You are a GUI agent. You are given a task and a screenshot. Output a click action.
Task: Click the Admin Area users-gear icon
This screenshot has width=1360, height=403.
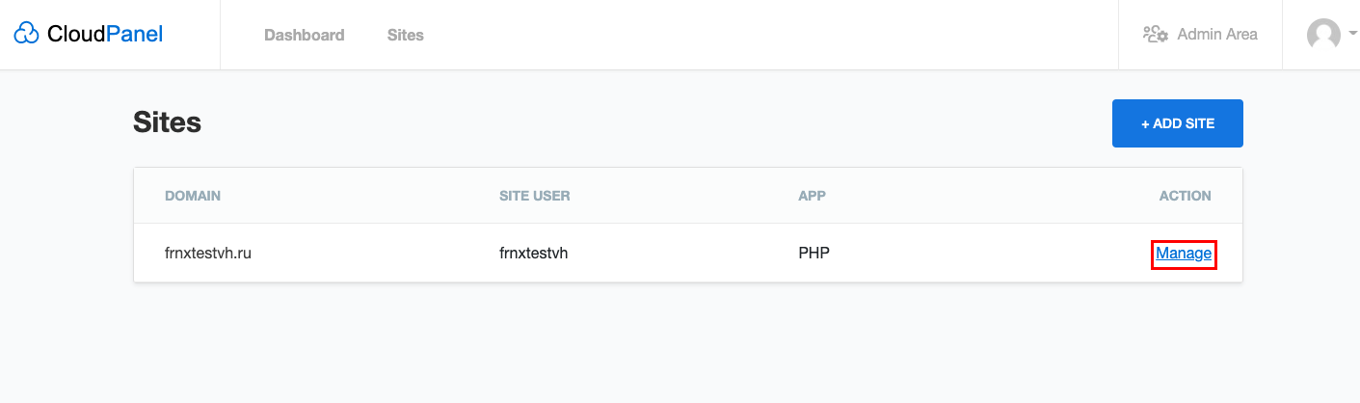tap(1156, 34)
